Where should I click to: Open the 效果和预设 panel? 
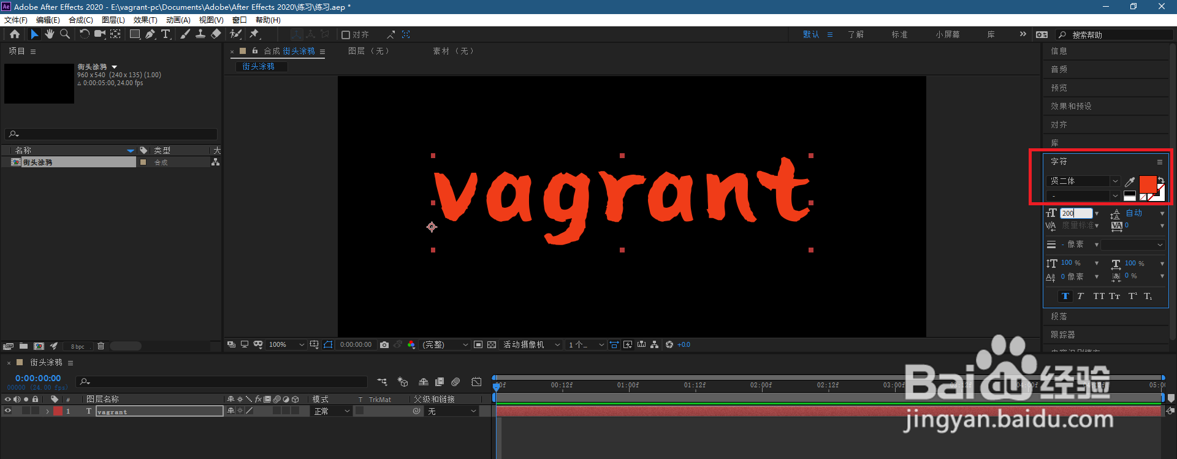[x=1071, y=106]
